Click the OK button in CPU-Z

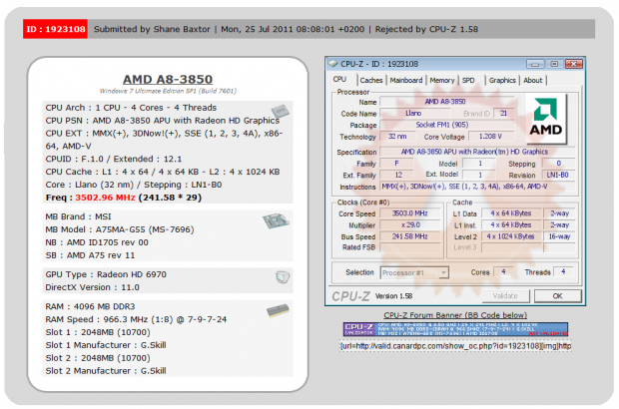(558, 296)
